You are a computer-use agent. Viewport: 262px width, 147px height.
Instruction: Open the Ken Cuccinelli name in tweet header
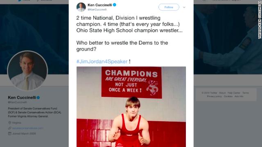(x=100, y=5)
